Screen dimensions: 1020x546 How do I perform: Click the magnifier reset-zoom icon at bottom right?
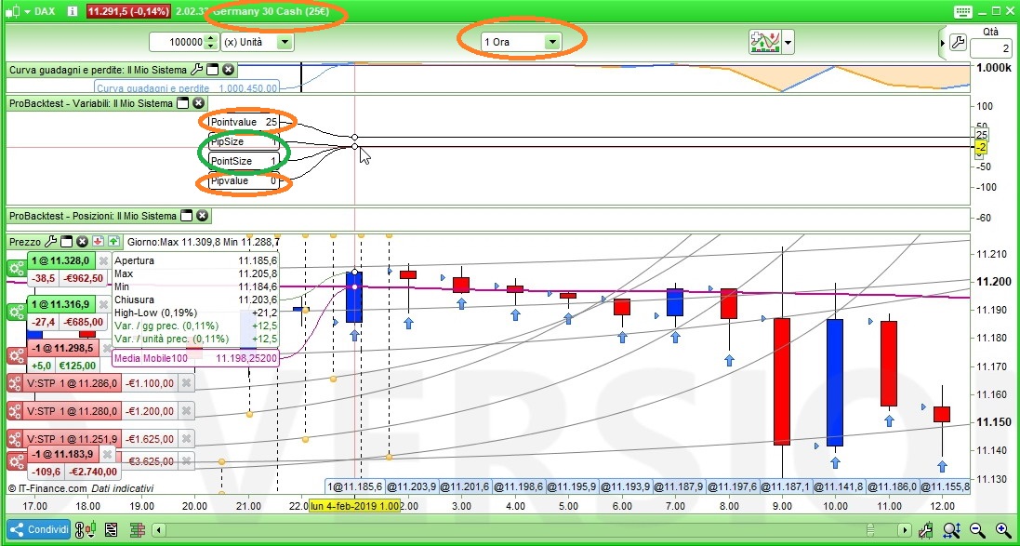[x=953, y=530]
